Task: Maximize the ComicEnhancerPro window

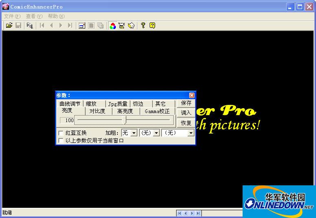Action: (x=300, y=7)
